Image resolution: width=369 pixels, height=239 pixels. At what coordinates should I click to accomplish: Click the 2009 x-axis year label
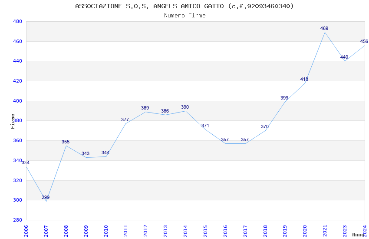tap(86, 231)
